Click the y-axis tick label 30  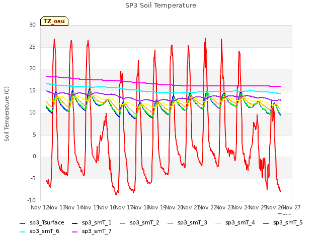pos(32,25)
